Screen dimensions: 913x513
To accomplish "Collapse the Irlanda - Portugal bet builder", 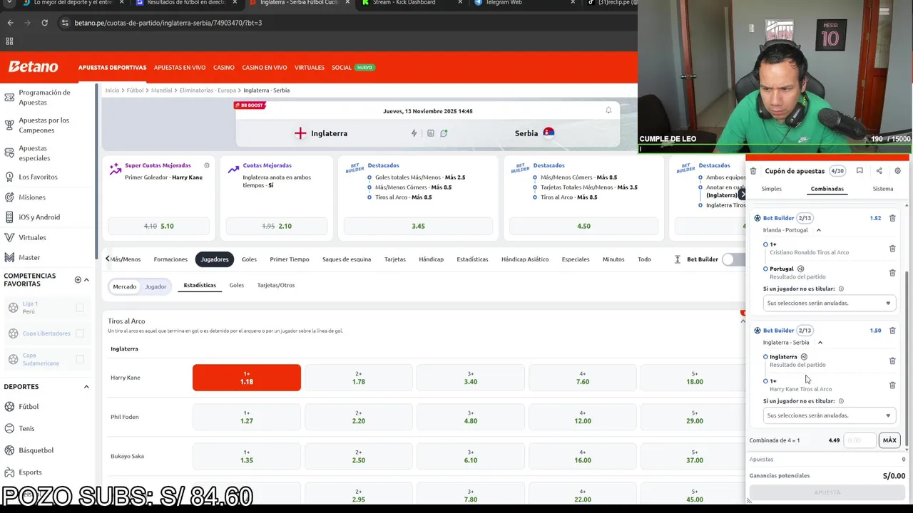I will click(x=819, y=230).
